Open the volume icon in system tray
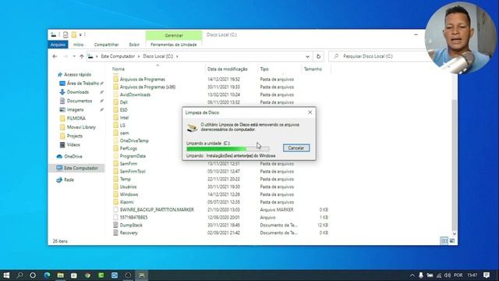 [x=448, y=276]
